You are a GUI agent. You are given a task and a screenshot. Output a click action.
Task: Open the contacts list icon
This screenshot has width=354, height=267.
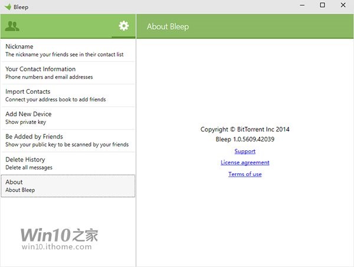(12, 26)
